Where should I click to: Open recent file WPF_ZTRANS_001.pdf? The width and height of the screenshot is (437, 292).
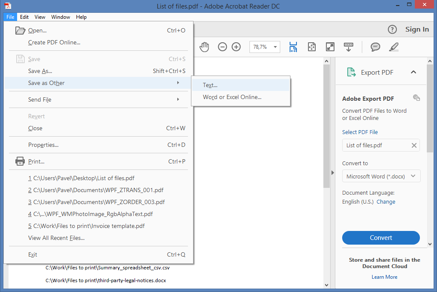tap(97, 190)
